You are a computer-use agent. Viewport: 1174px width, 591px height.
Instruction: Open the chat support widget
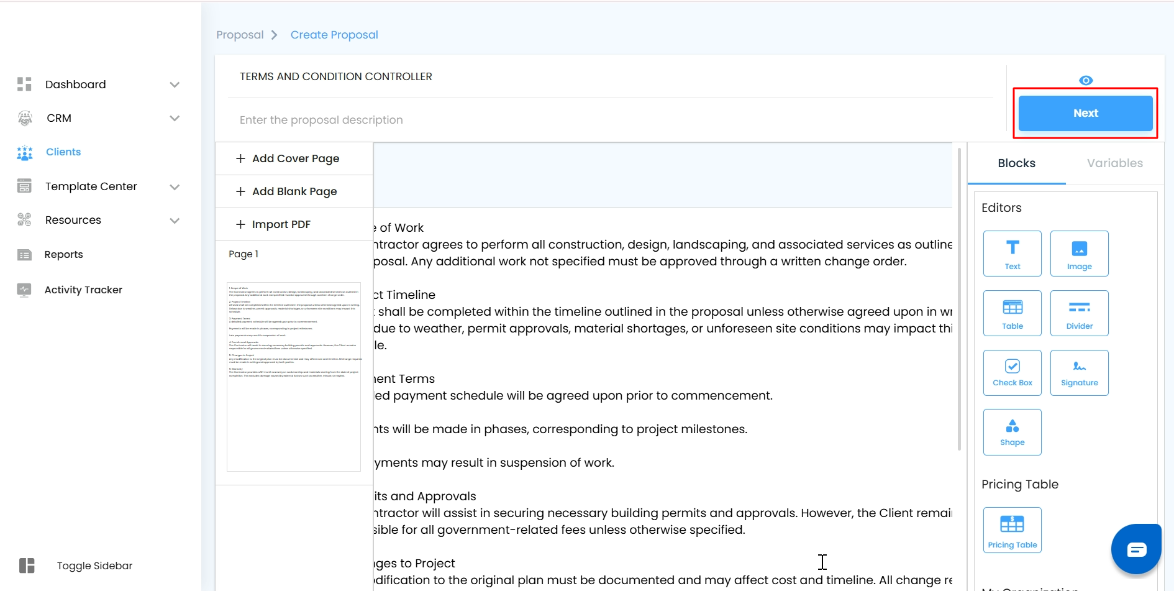pos(1136,549)
